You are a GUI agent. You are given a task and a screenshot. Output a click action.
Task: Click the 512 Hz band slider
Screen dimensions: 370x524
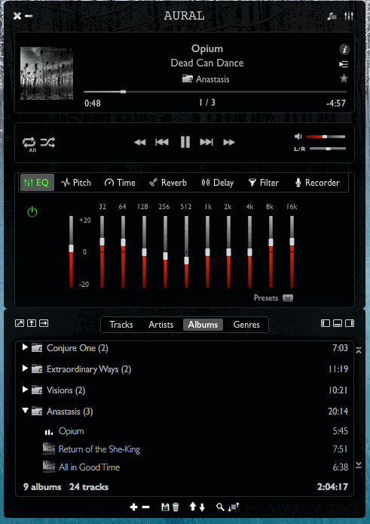(186, 251)
